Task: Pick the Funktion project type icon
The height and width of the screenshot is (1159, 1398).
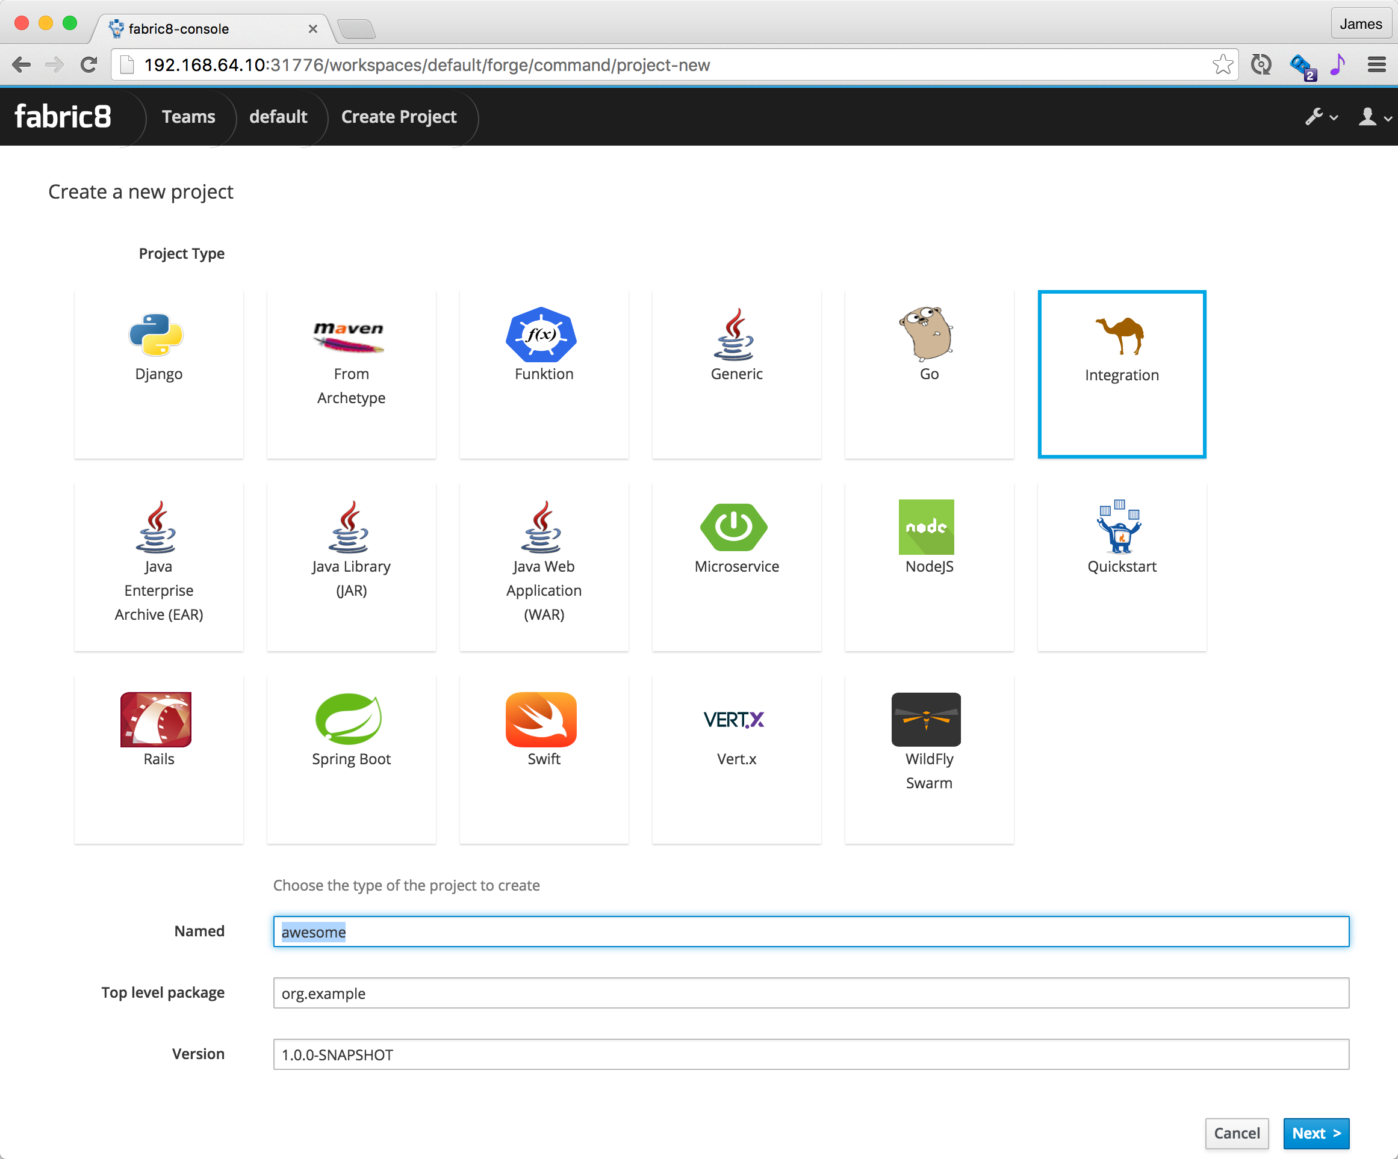Action: (541, 335)
